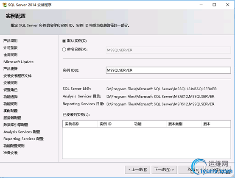The height and width of the screenshot is (178, 235).
Task: Close the SQL Server 2014 setup window
Action: [227, 5]
